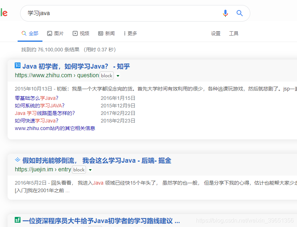Select the 全部 search tab
The height and width of the screenshot is (227, 297).
pos(30,33)
